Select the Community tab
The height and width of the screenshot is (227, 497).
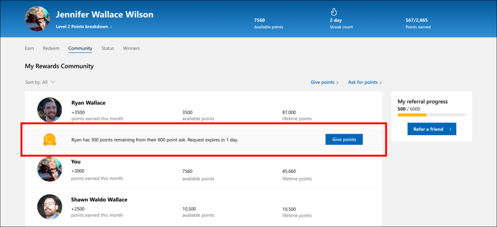[80, 48]
